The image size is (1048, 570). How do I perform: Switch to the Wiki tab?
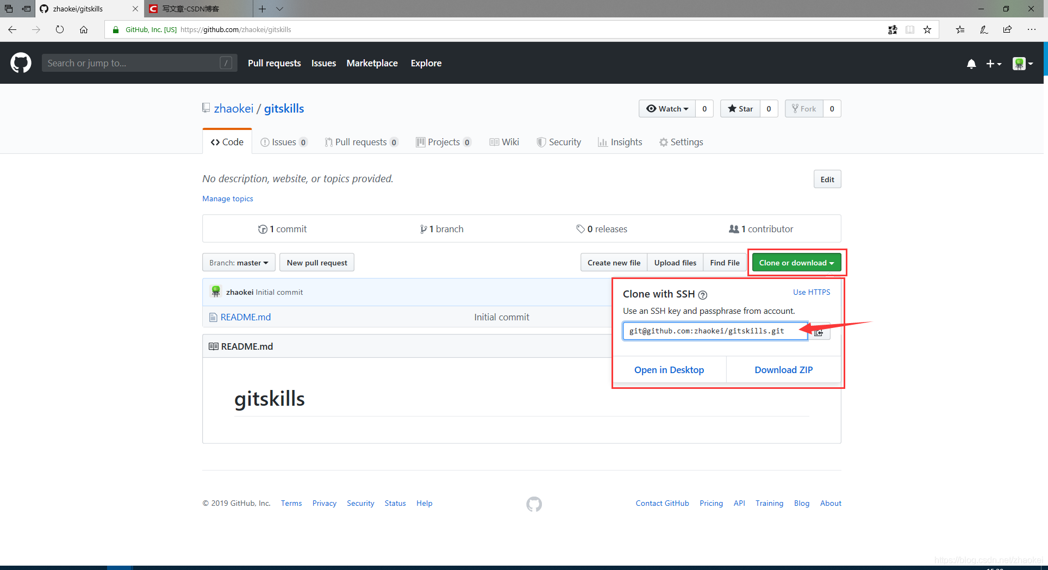click(504, 142)
